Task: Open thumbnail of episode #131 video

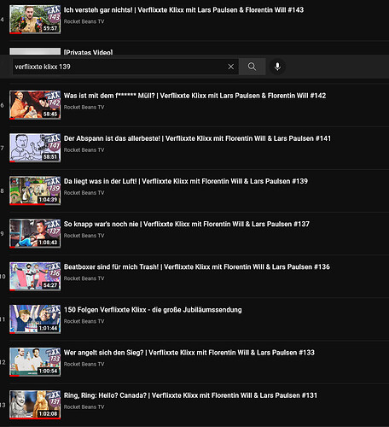Action: pos(35,405)
